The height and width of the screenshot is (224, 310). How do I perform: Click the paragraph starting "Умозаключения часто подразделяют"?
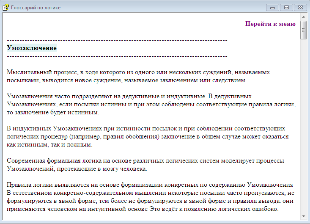click(x=151, y=105)
